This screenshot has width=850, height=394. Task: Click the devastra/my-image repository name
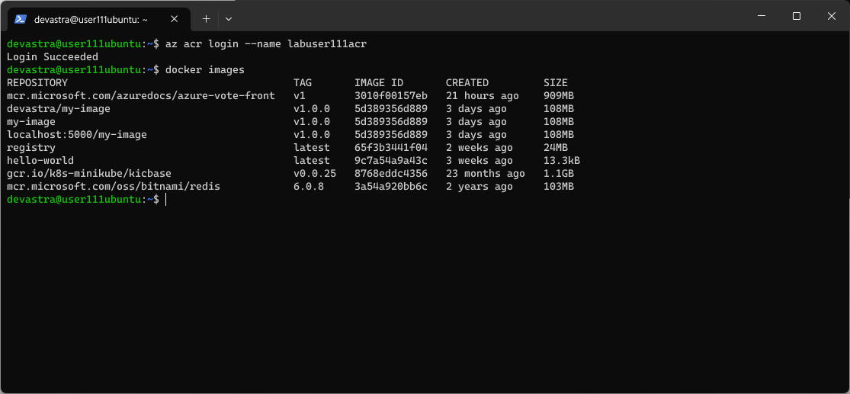59,109
